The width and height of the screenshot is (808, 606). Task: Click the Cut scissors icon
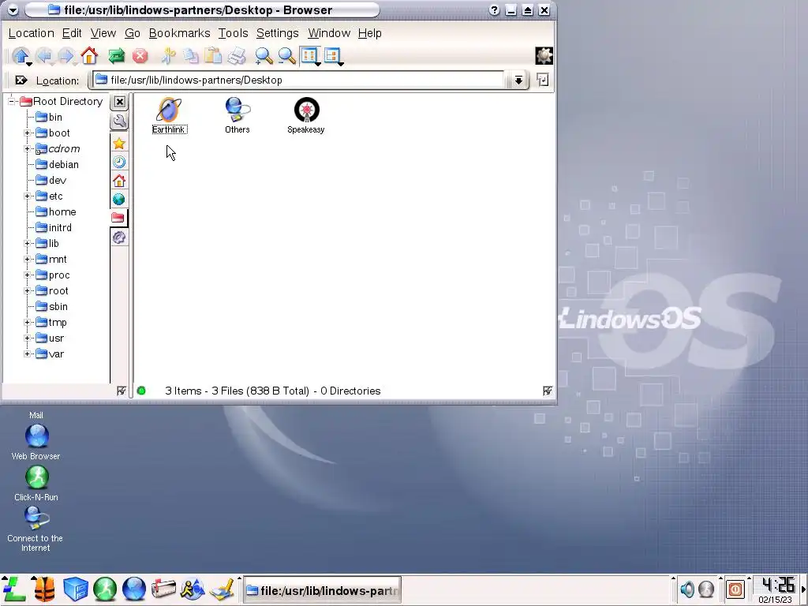pos(168,56)
